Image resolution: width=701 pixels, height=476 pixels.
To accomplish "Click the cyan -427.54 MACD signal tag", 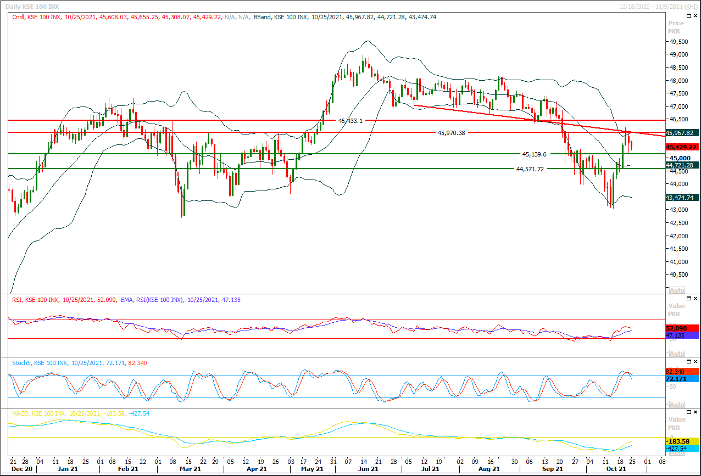I will (682, 449).
